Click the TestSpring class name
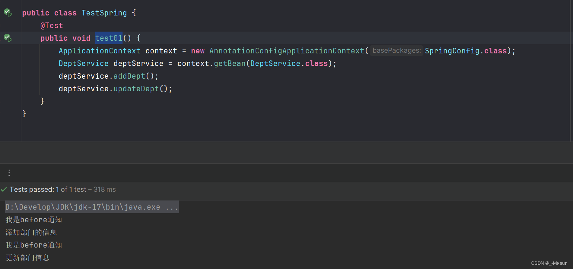The height and width of the screenshot is (269, 573). pyautogui.click(x=104, y=13)
